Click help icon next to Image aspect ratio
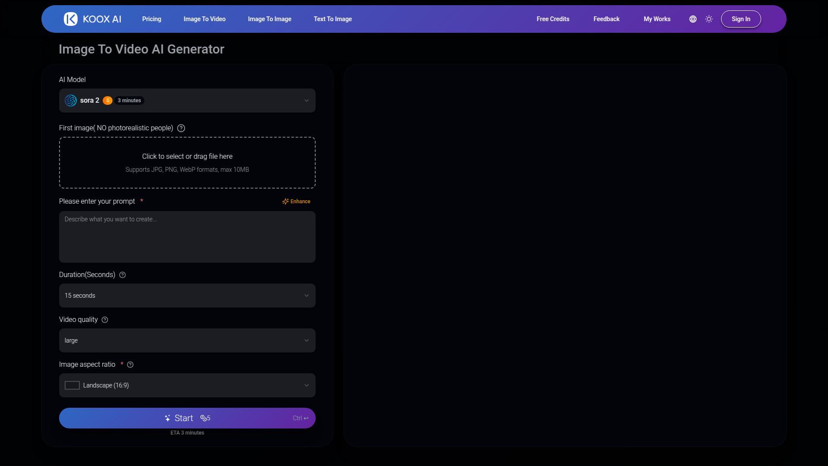Viewport: 828px width, 466px height. click(130, 365)
